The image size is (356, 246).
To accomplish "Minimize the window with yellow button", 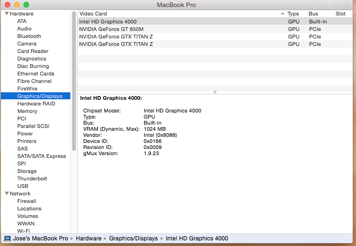I will pyautogui.click(x=17, y=5).
